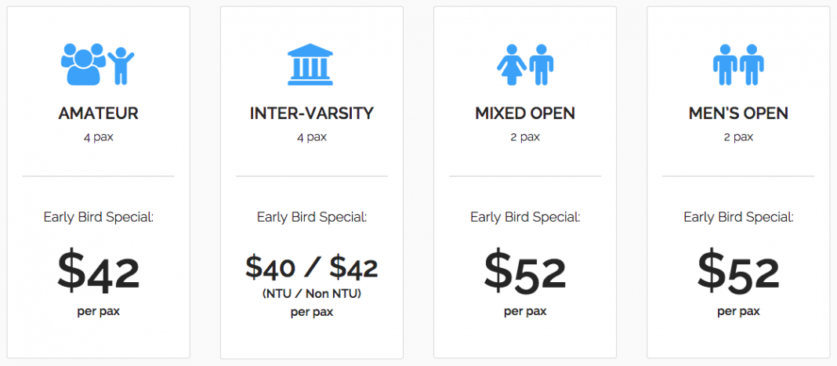Click '4 pax' under Amateur
837x366 pixels.
98,138
